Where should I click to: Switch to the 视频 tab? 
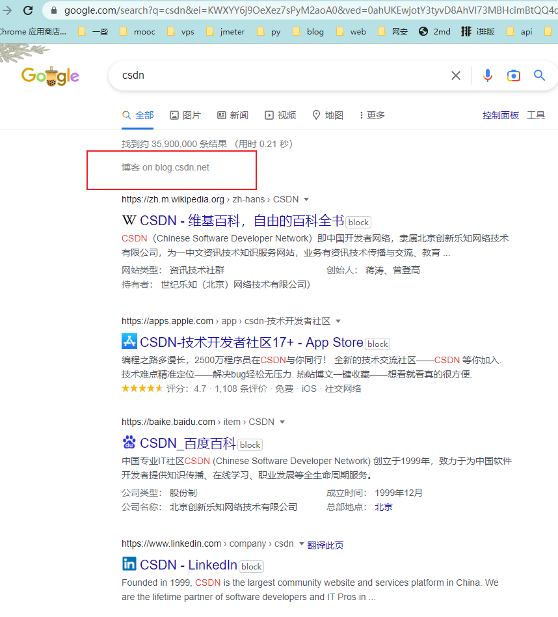tap(280, 115)
